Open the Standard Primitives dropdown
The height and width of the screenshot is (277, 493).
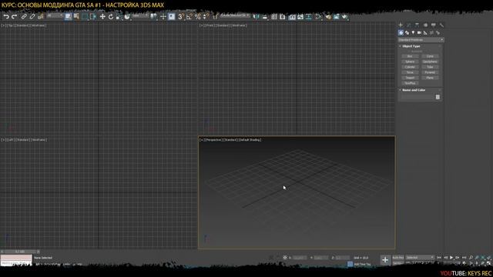(x=421, y=40)
